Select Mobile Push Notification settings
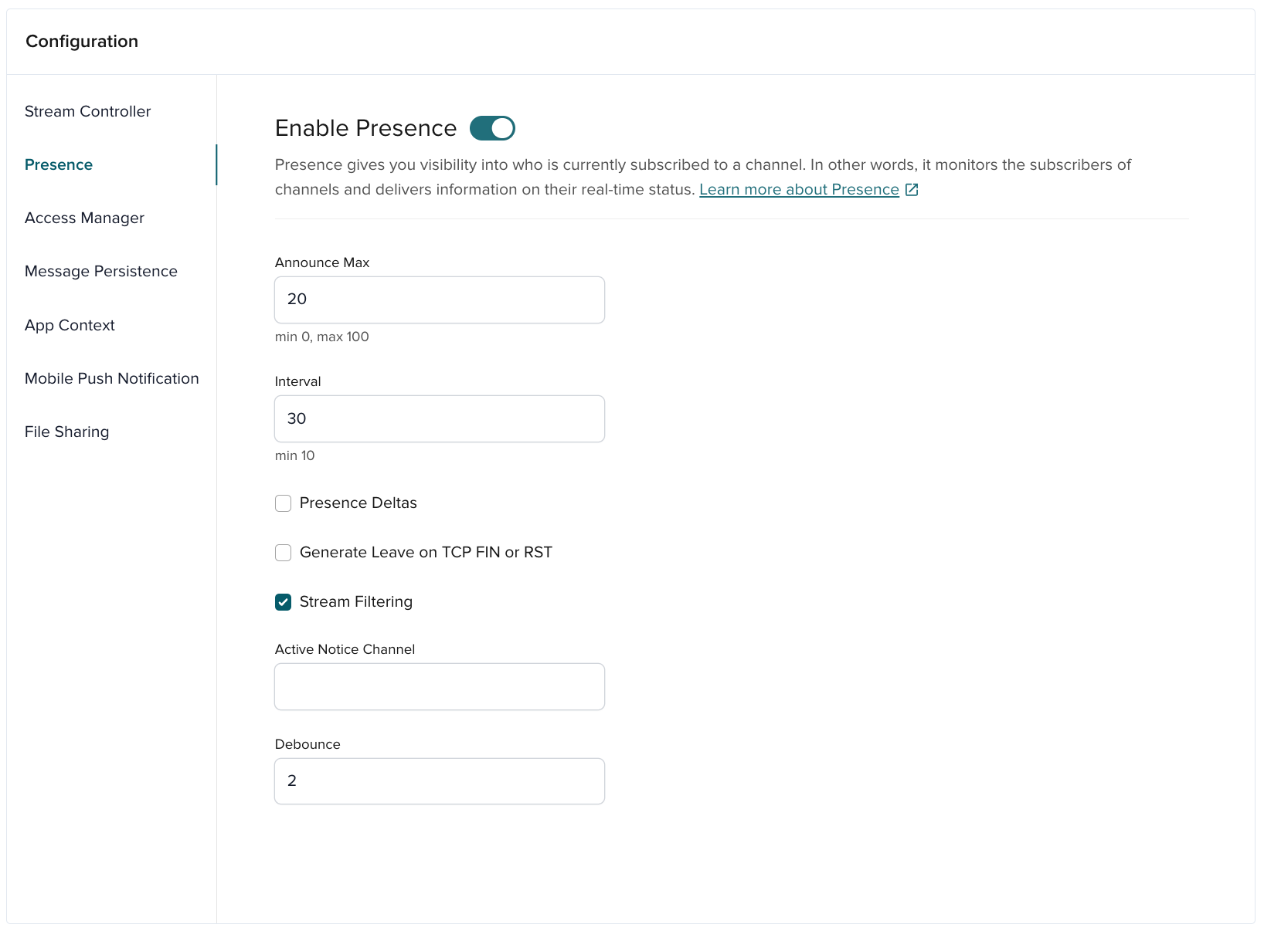 click(x=111, y=378)
